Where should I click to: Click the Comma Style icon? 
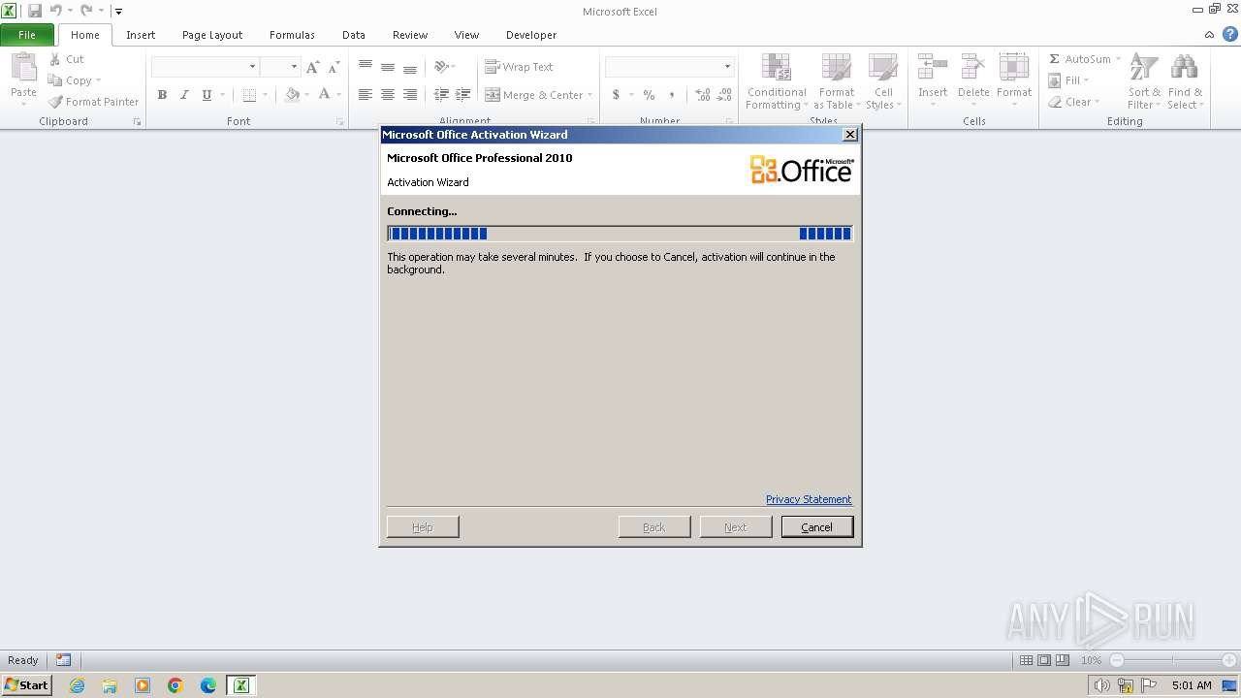(672, 95)
